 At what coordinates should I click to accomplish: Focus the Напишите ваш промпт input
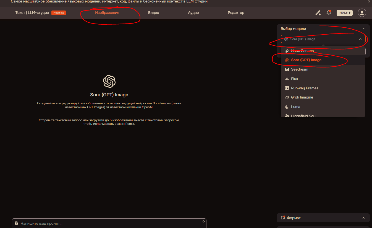[x=109, y=223]
